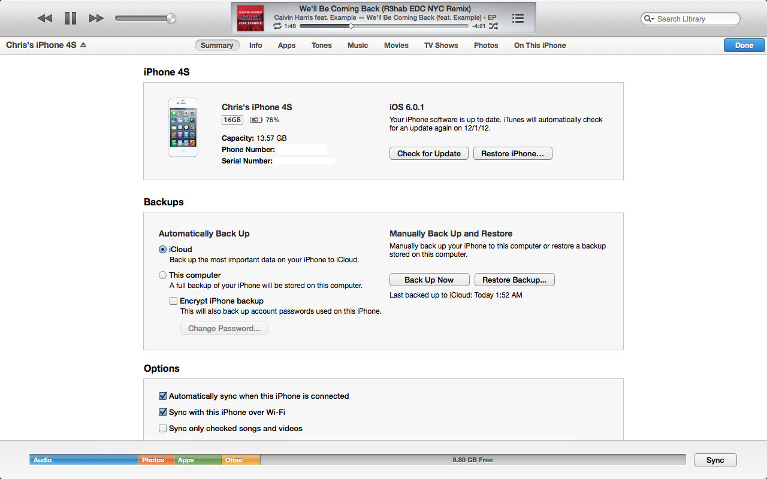Toggle the shuffle icon
Viewport: 767px width, 479px height.
[493, 26]
